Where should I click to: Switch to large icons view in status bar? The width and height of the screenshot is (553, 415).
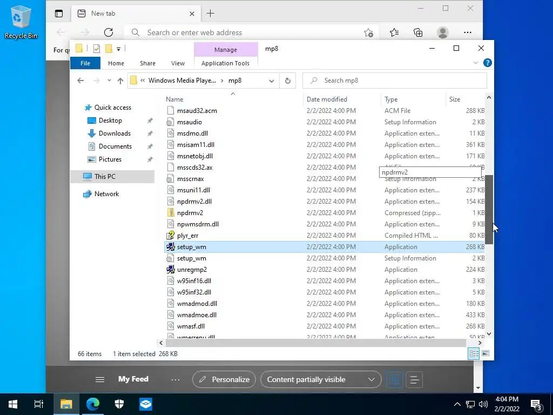pos(485,353)
